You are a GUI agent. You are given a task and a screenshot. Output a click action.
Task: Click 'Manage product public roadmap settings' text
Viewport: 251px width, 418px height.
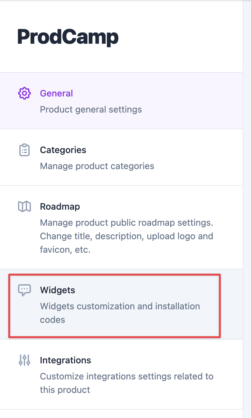127,223
